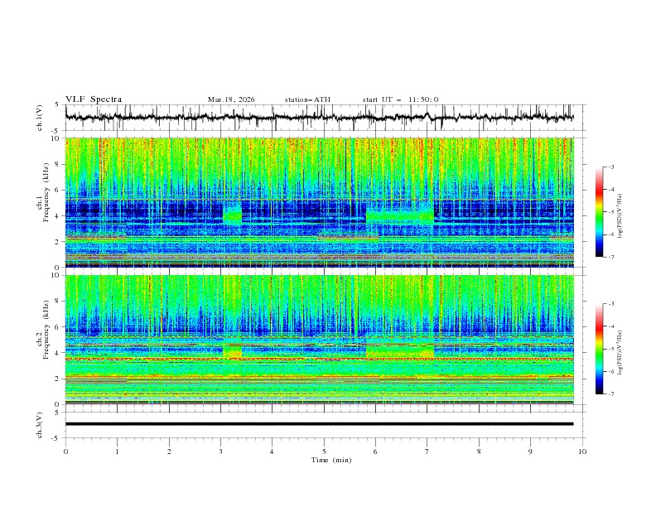The image size is (656, 507).
Task: Click the date text 'Mar.18, 2026'
Action: pyautogui.click(x=231, y=99)
